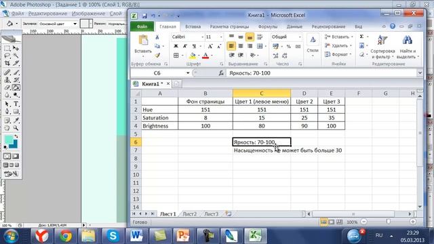This screenshot has width=434, height=244.
Task: Click the Excel Paste (Вставить) clipboard icon
Action: coord(143,41)
